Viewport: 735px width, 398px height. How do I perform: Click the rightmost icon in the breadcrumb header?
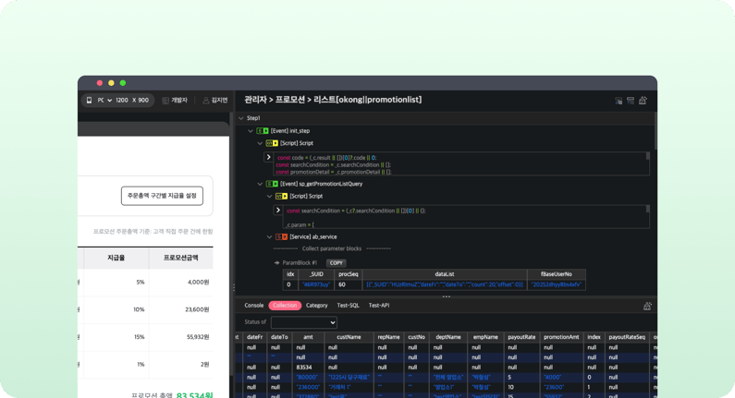[x=643, y=100]
